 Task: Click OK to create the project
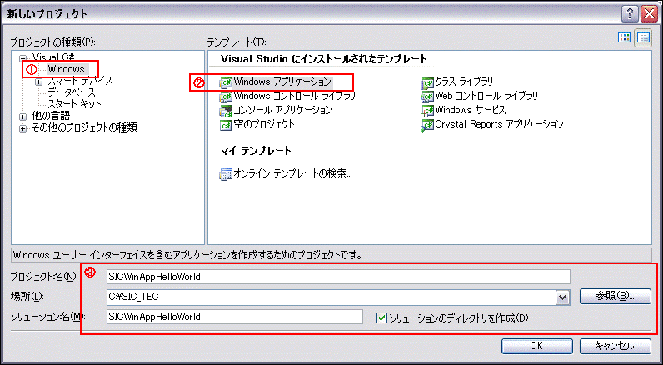click(x=537, y=346)
